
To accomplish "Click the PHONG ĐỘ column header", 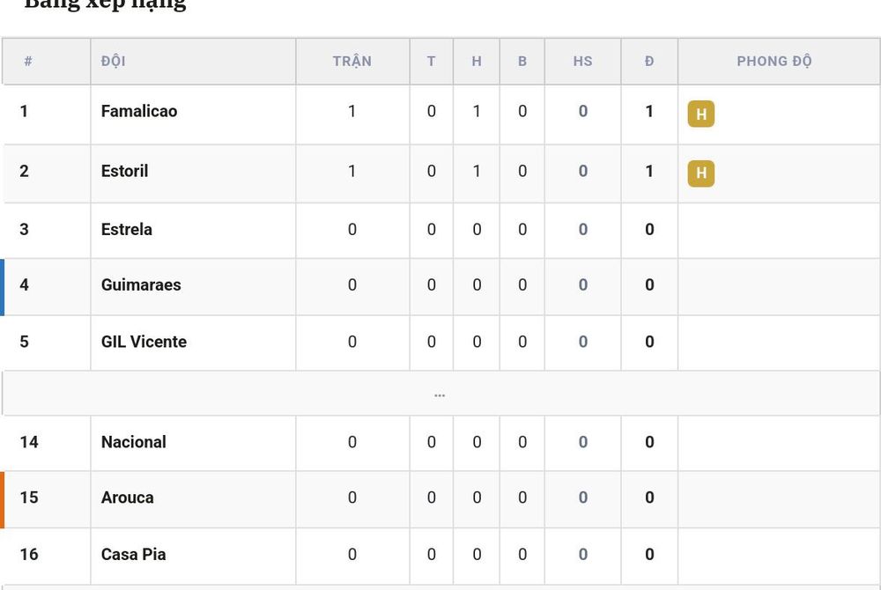I will pyautogui.click(x=774, y=61).
